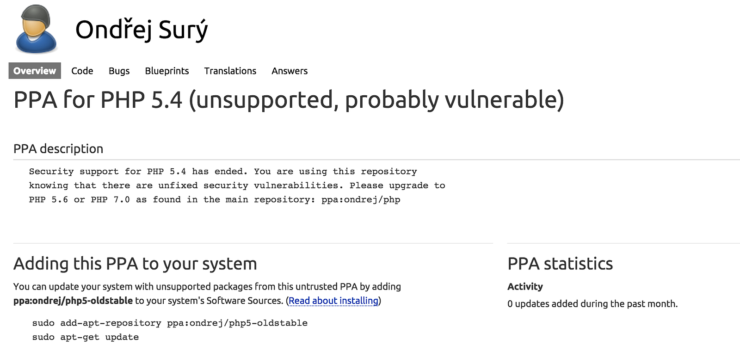
Task: Click the Adding this PPA heading
Action: pyautogui.click(x=135, y=264)
